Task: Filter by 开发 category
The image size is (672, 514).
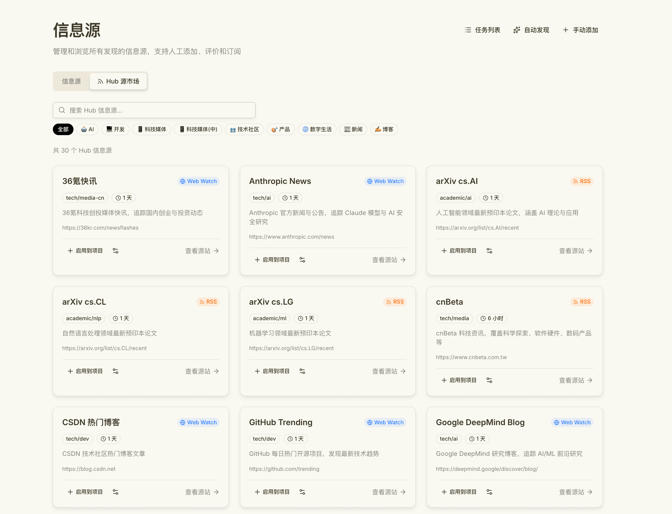Action: (x=116, y=129)
